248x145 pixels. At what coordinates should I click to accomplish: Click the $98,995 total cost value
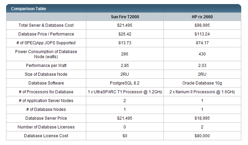(202, 25)
